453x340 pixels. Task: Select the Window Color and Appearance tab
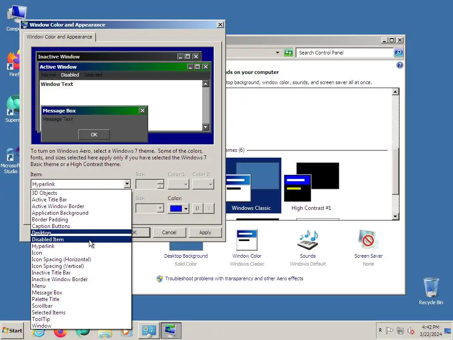coord(60,37)
